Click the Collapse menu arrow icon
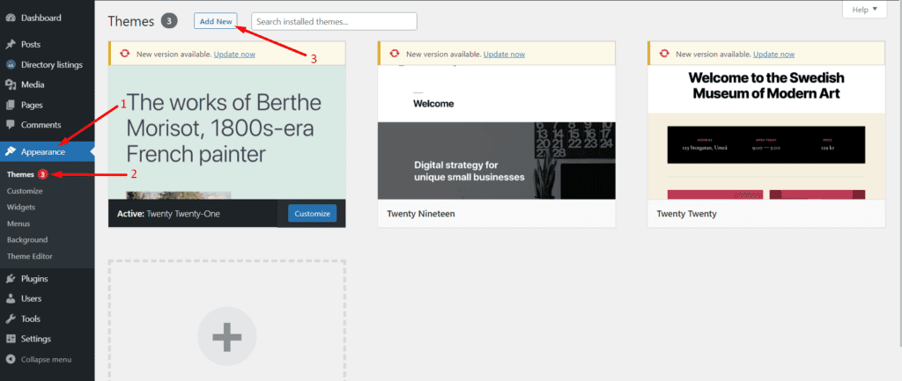902x381 pixels. 11,360
